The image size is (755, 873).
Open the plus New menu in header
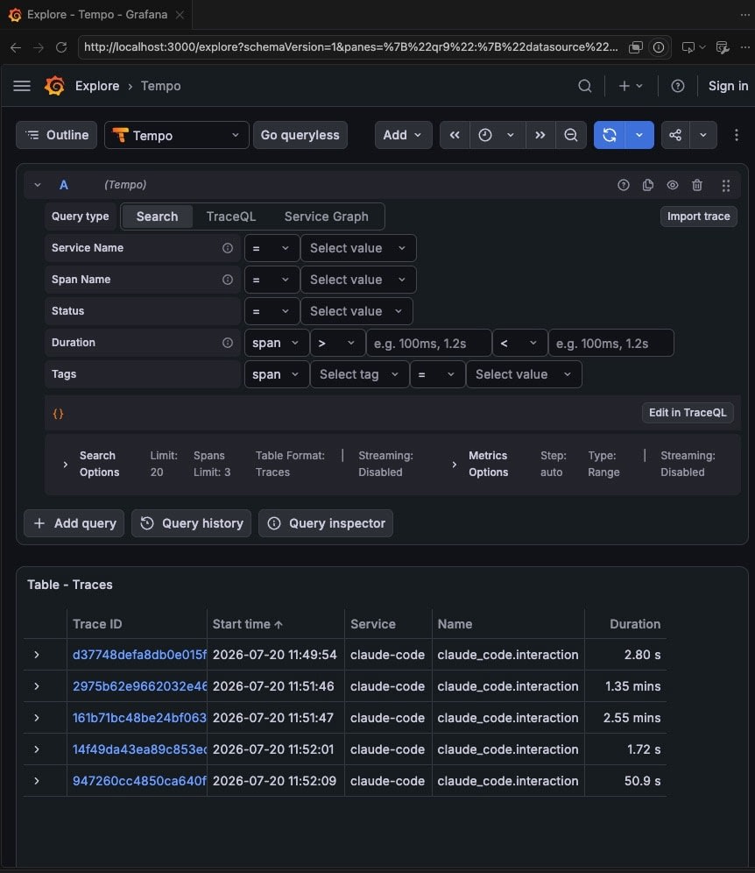pyautogui.click(x=631, y=86)
